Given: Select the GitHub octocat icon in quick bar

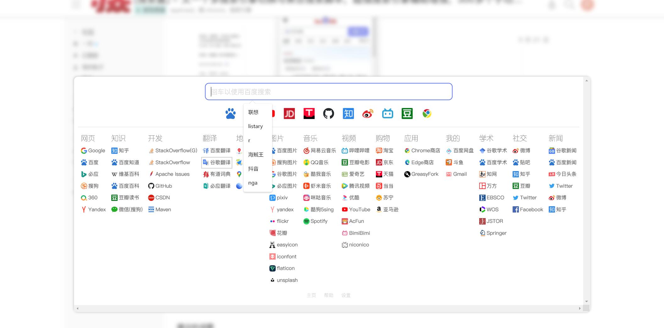Looking at the screenshot, I should pyautogui.click(x=328, y=114).
